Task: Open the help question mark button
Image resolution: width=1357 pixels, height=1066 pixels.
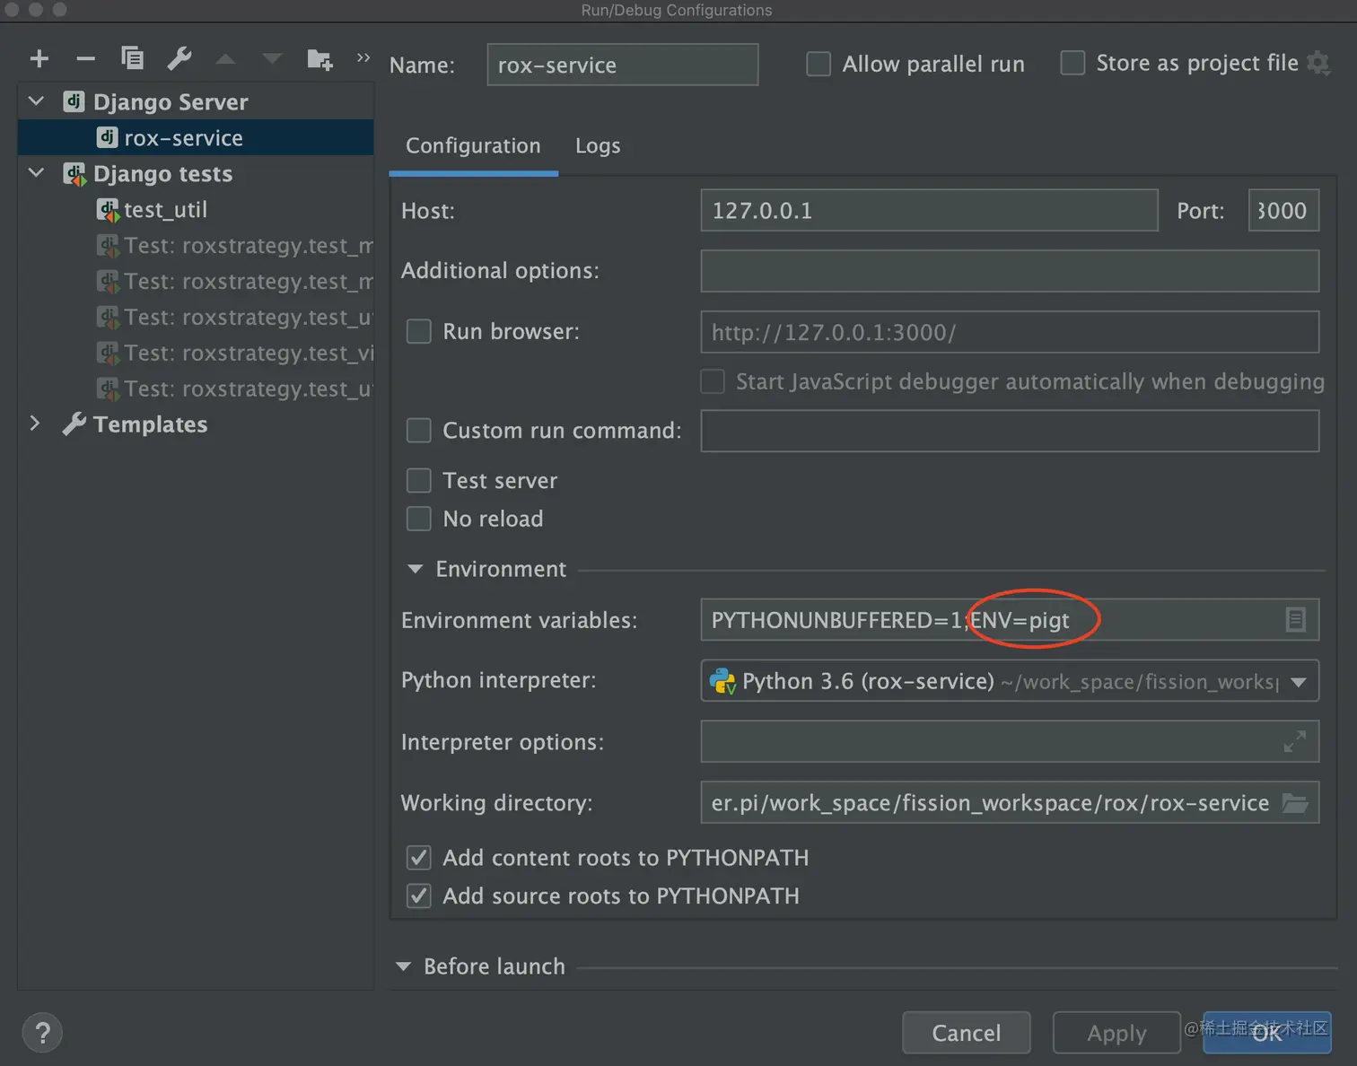Action: (x=42, y=1032)
